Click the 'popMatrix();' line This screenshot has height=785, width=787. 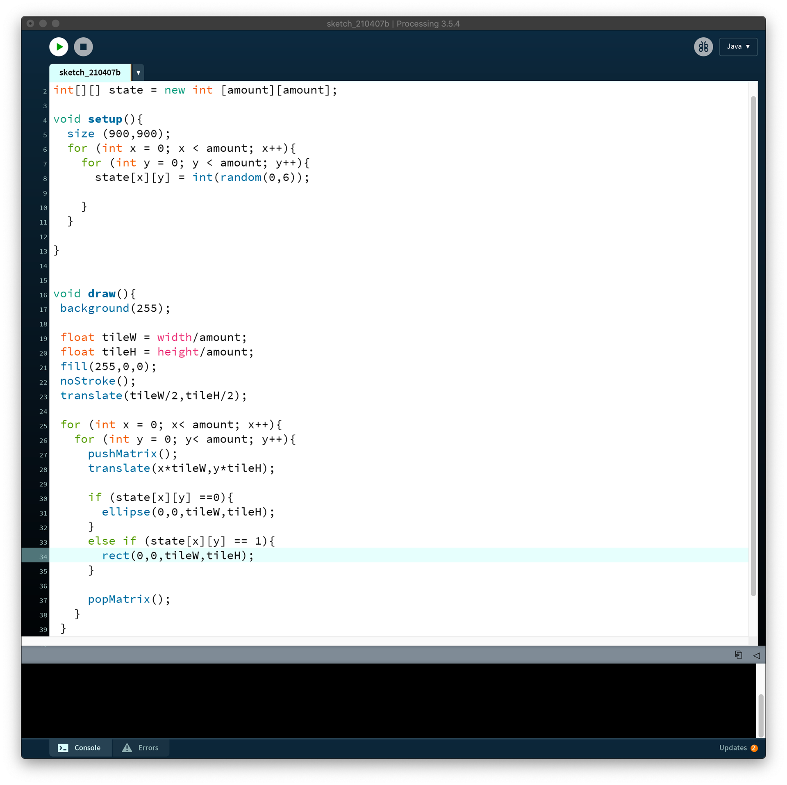coord(129,599)
